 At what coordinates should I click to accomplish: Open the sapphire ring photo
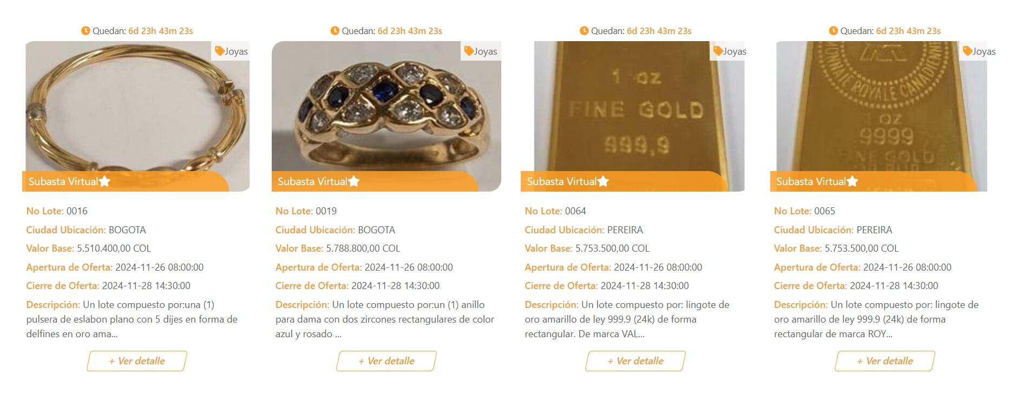[x=386, y=108]
